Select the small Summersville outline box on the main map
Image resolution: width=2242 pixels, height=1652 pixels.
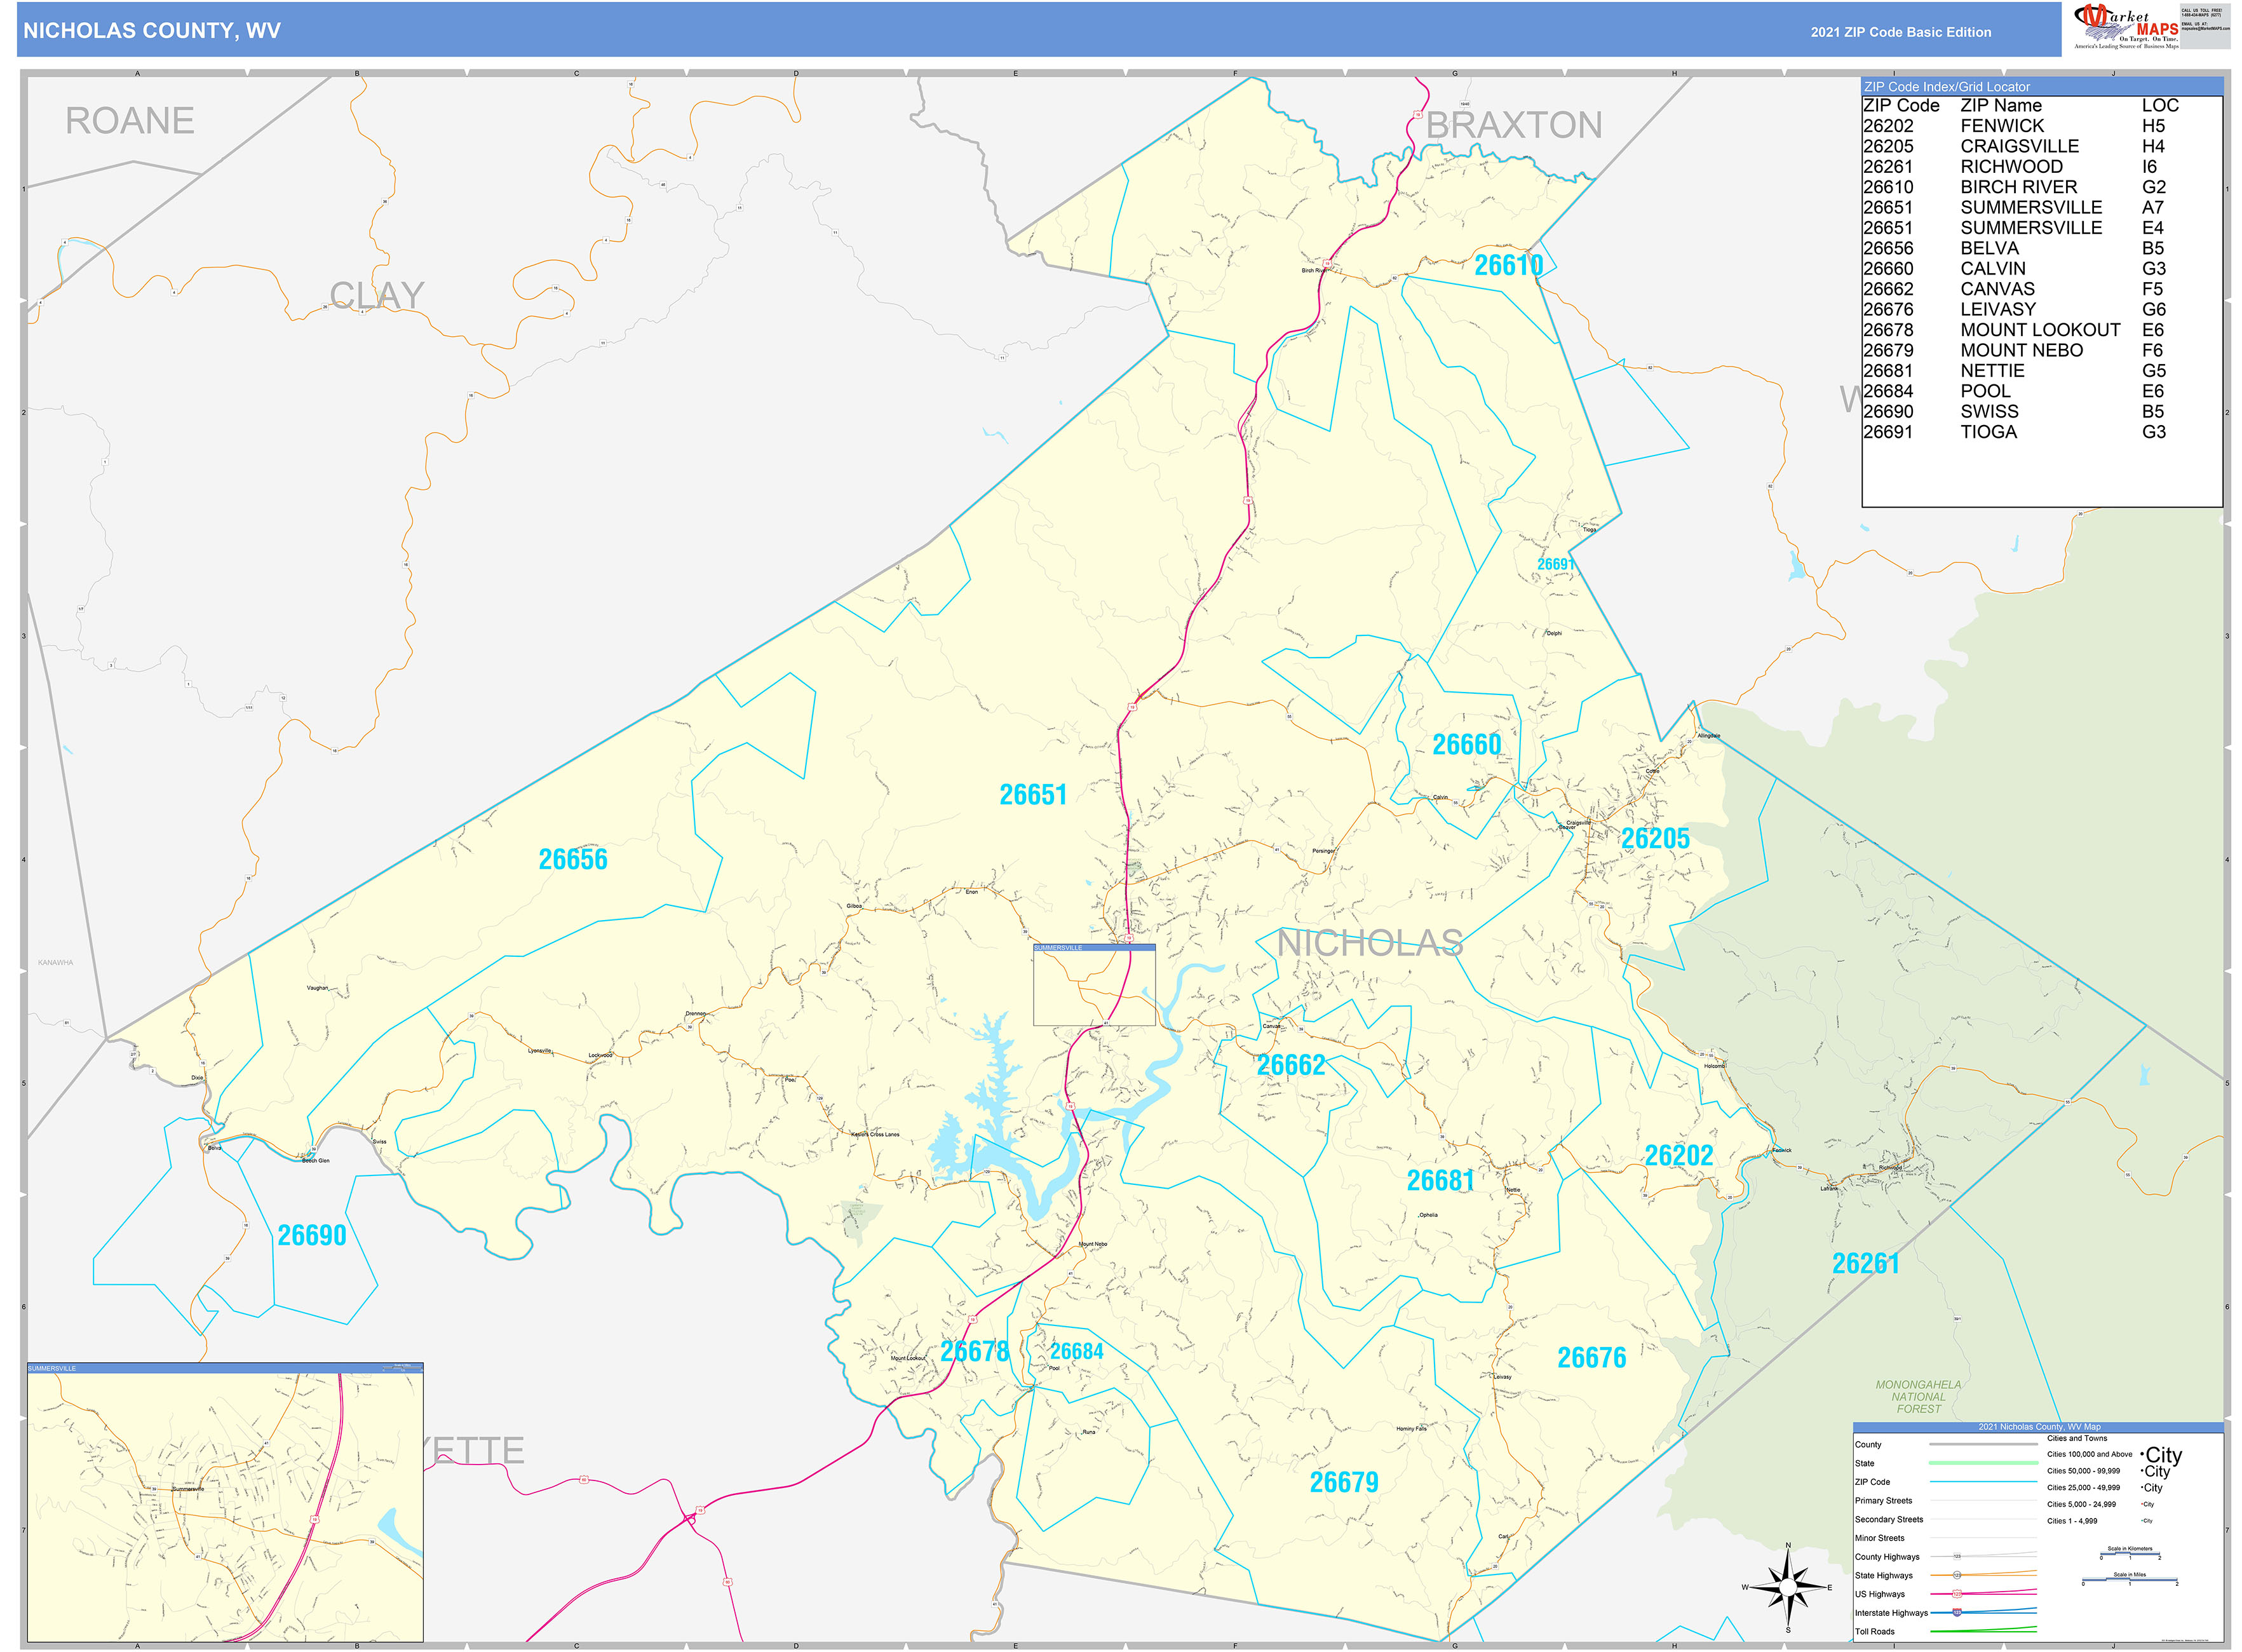[x=1094, y=985]
